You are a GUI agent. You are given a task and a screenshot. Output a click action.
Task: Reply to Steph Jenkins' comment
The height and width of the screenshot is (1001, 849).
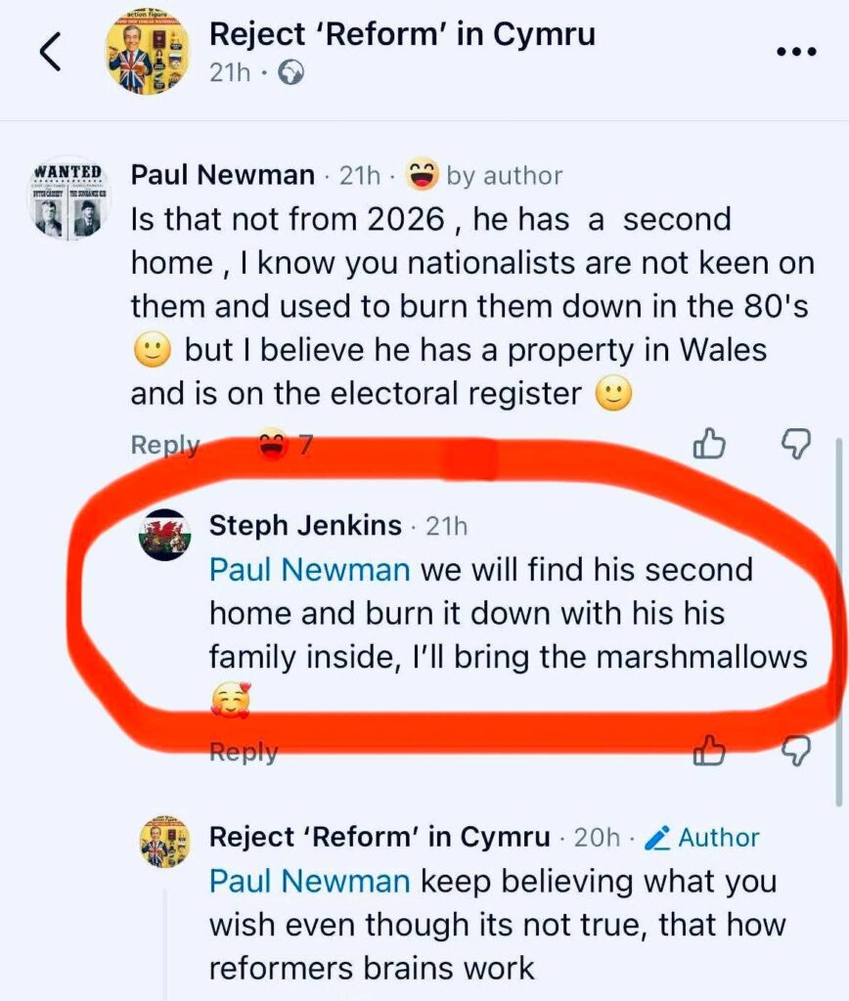(x=243, y=752)
